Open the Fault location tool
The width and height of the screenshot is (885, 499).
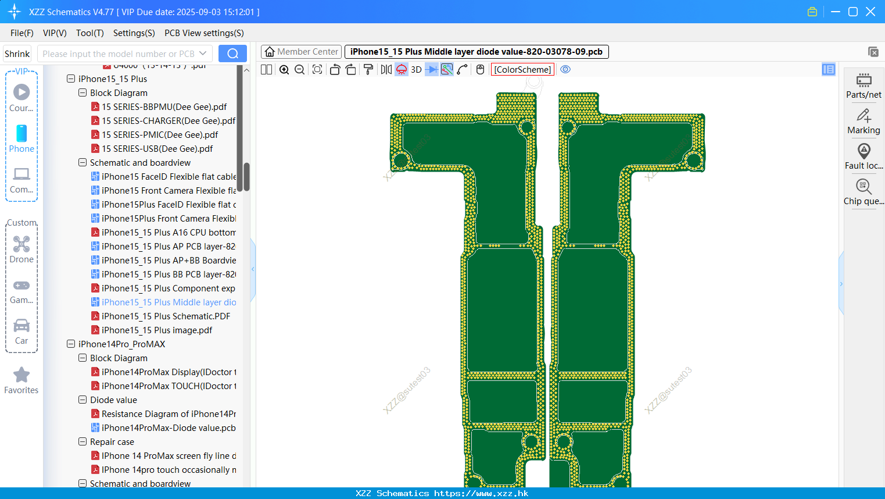pyautogui.click(x=863, y=156)
